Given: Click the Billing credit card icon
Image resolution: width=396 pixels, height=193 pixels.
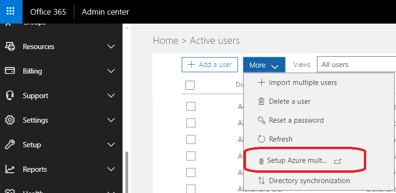Looking at the screenshot, I should click(x=9, y=71).
